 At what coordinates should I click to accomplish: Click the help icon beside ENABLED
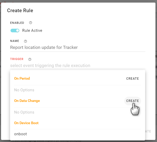(x=31, y=23)
